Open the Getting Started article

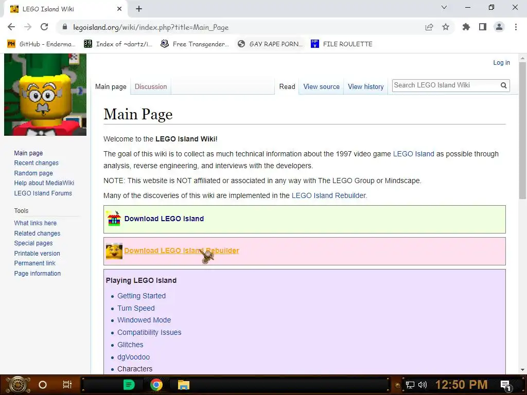(x=142, y=296)
